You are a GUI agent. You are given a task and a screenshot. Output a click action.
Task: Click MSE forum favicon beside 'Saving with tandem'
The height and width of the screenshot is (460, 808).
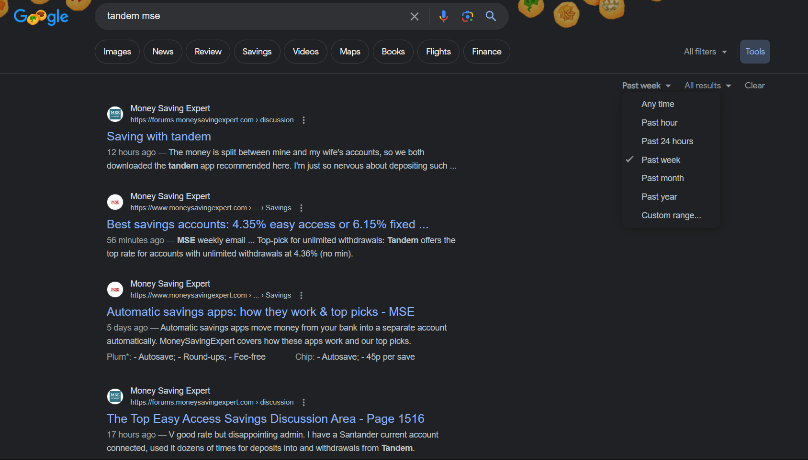click(x=115, y=114)
